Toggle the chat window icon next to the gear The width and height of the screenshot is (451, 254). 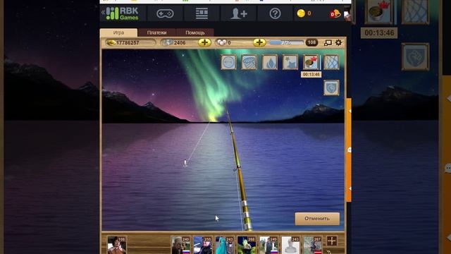328,43
